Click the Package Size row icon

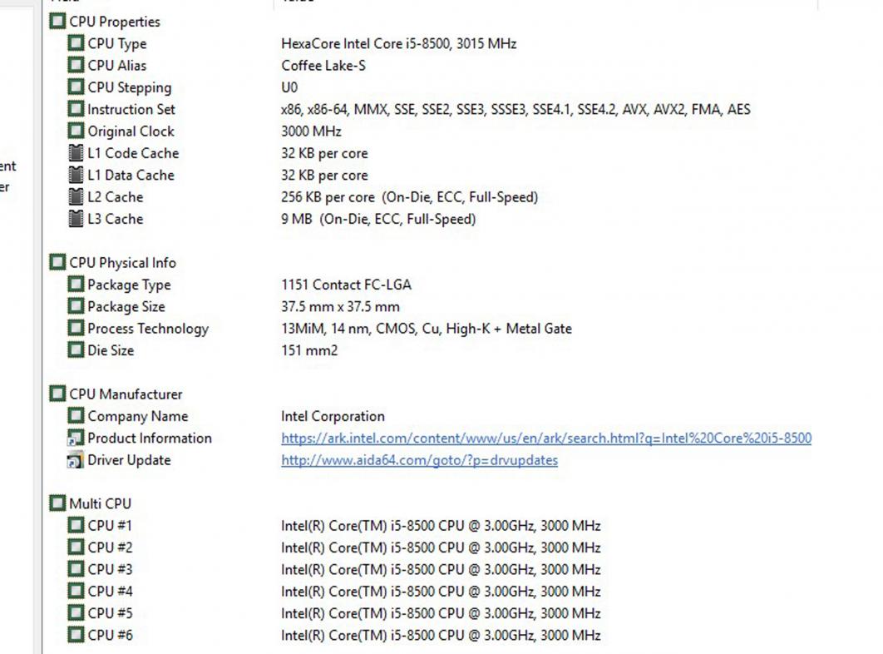(76, 306)
